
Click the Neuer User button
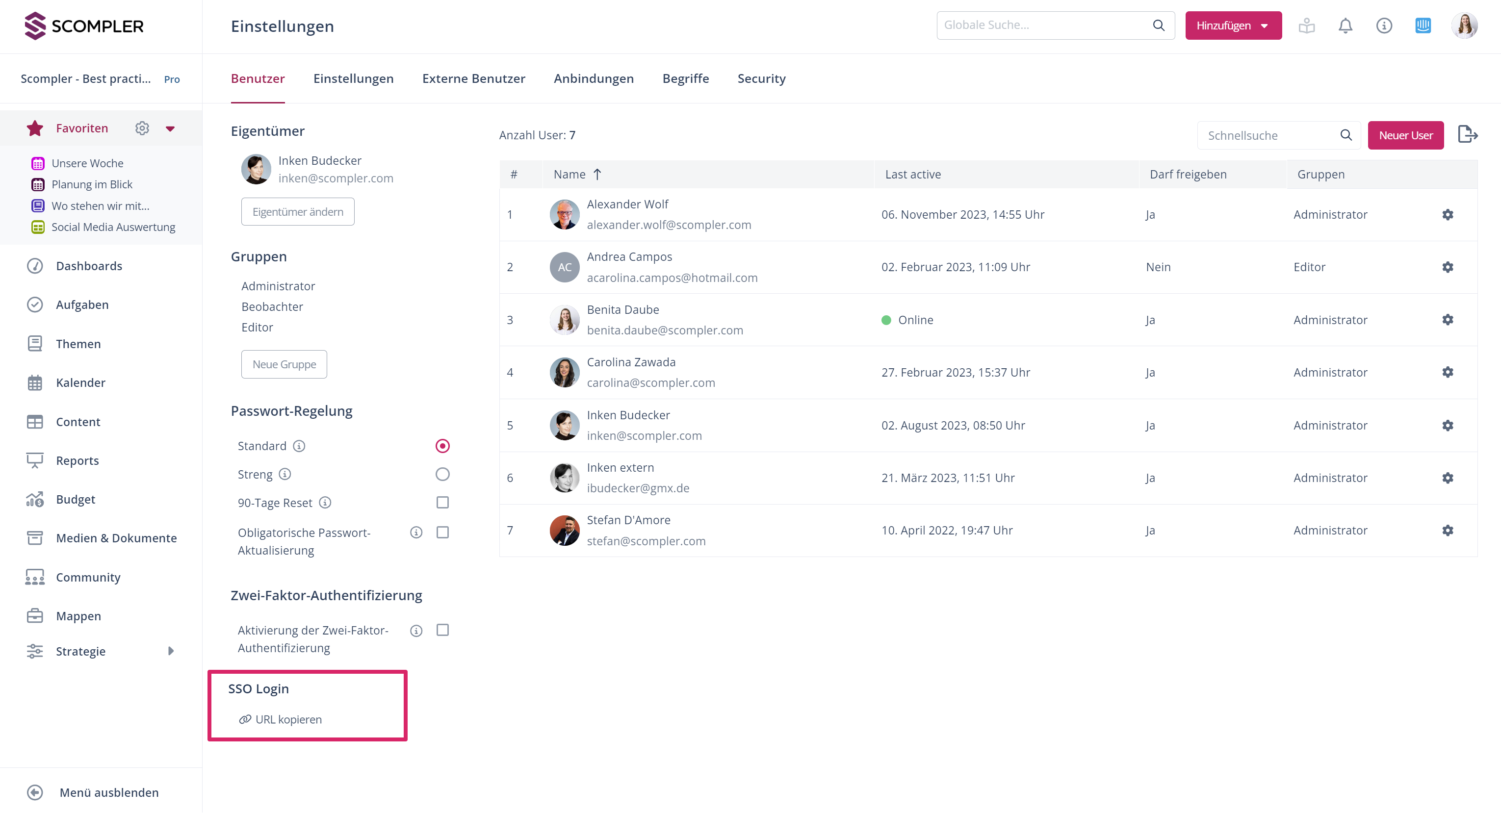click(1405, 135)
